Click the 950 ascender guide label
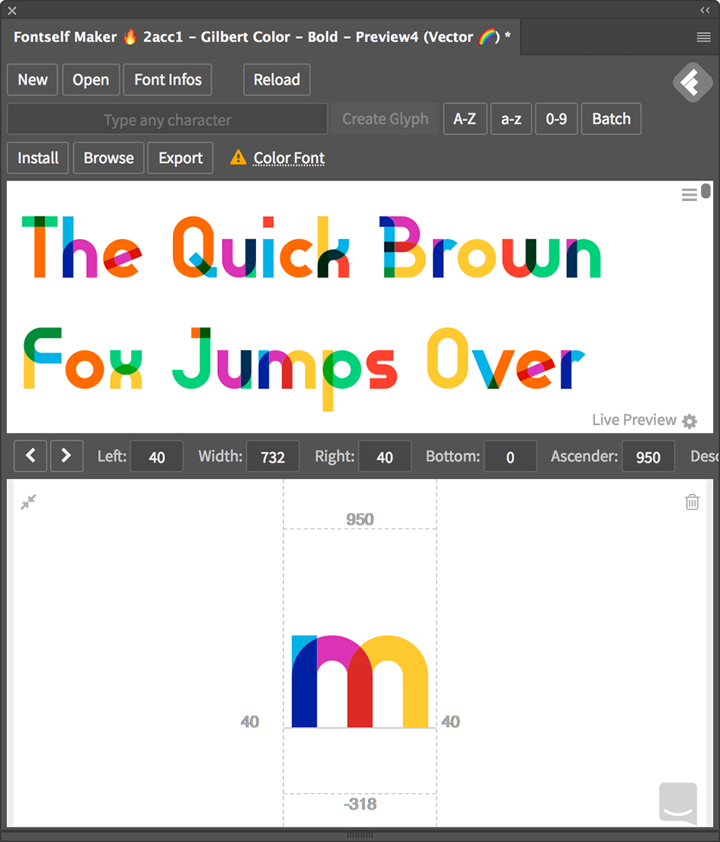Image resolution: width=720 pixels, height=842 pixels. tap(360, 519)
